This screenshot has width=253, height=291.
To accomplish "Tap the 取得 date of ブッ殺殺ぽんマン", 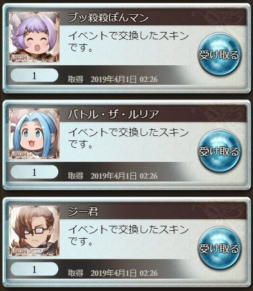I will click(113, 79).
